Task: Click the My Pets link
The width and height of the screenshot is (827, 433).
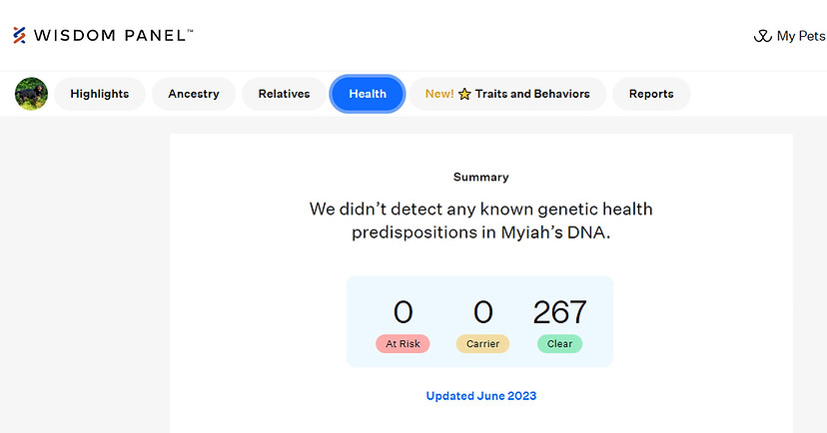Action: tap(790, 36)
